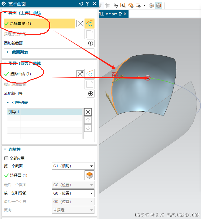Open the 最后一个引导 dropdown
This screenshot has height=219, width=201.
click(x=73, y=202)
